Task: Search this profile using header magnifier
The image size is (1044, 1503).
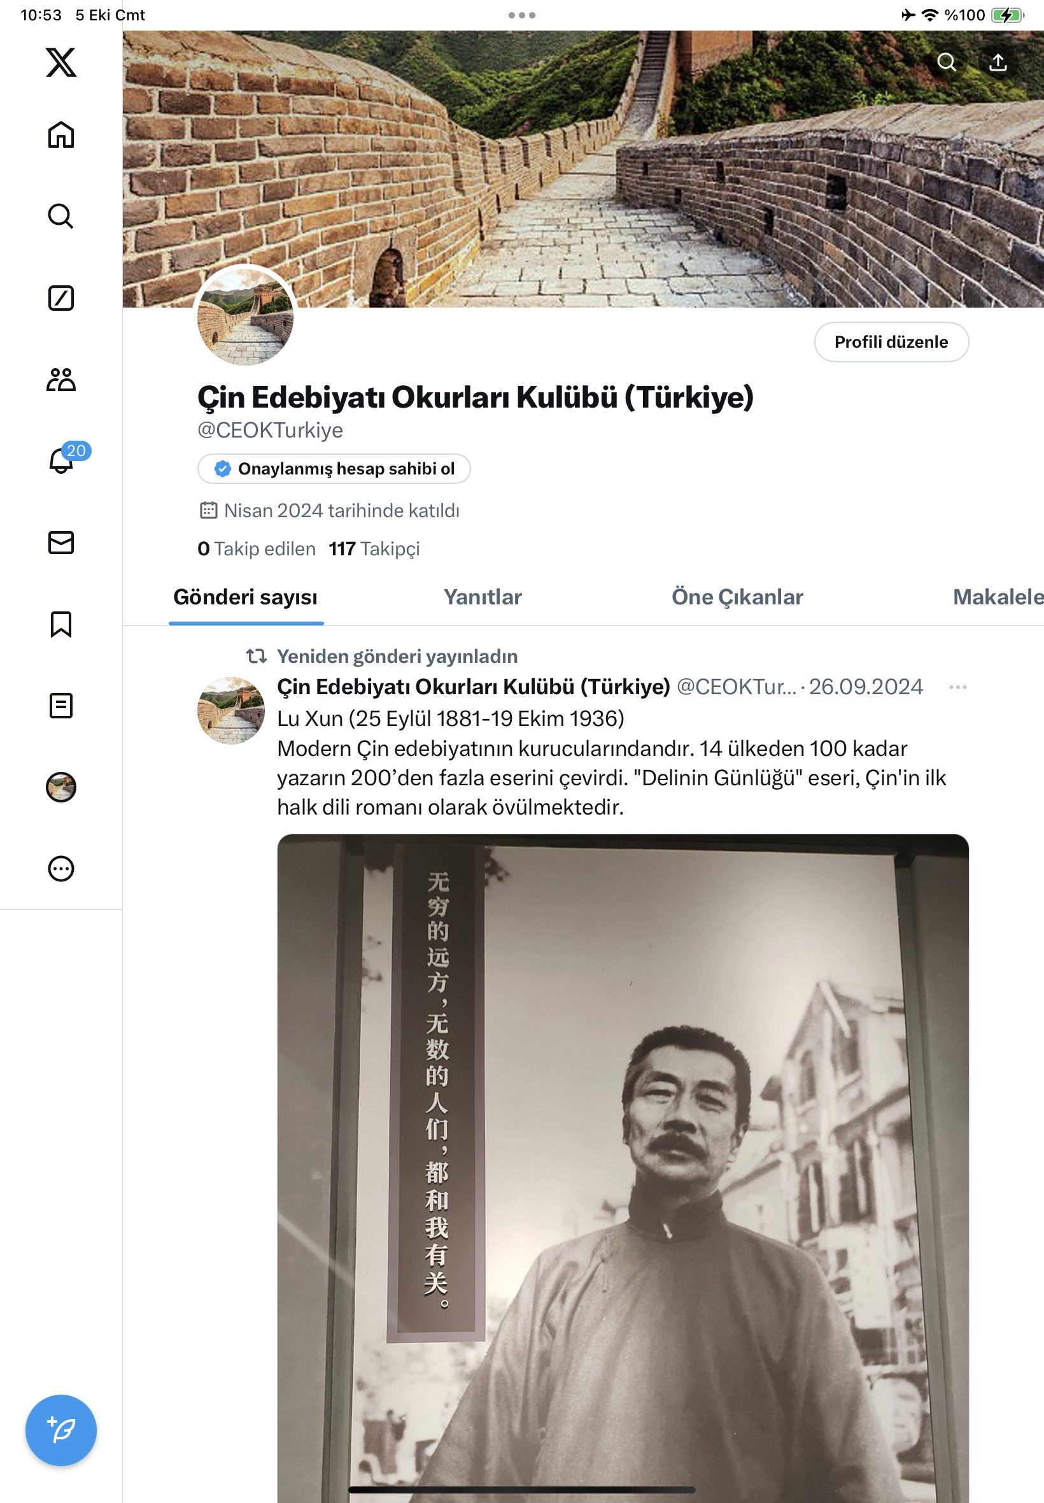Action: [947, 62]
